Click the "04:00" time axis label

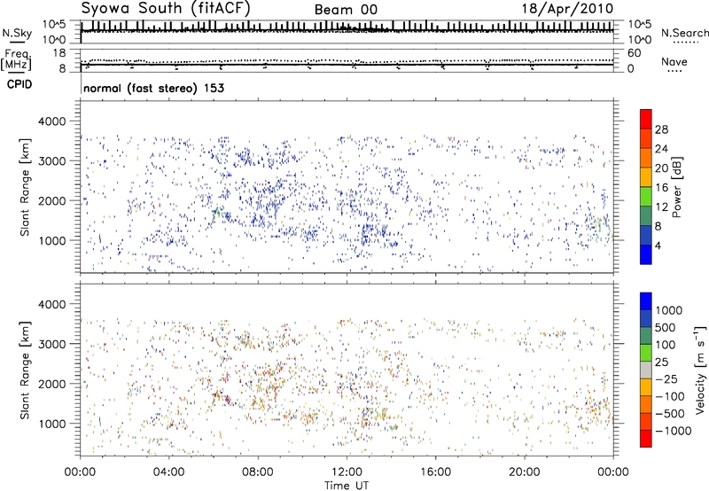click(x=168, y=472)
